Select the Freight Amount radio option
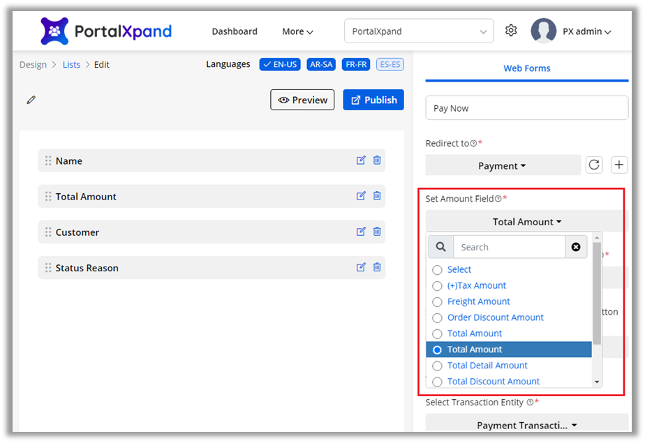 coord(438,302)
